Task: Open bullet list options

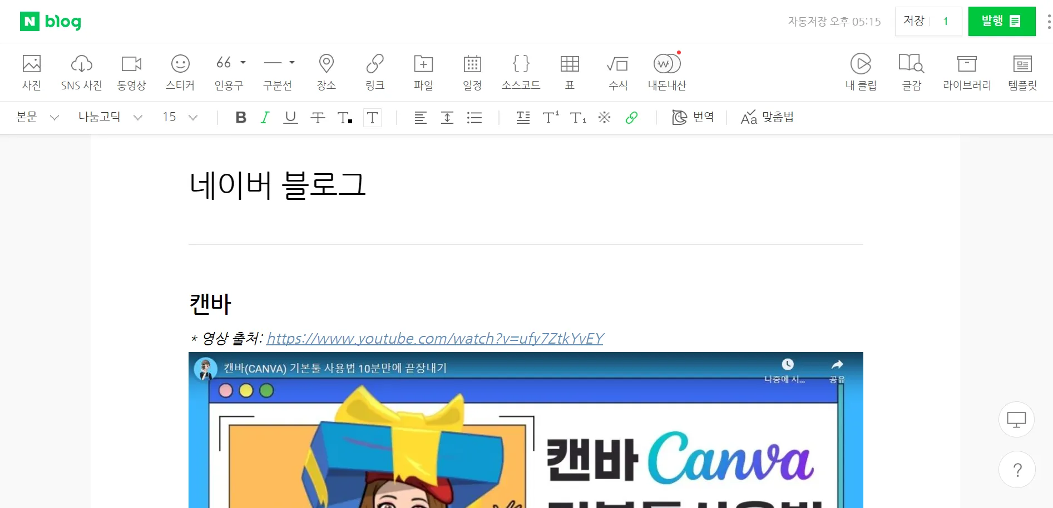Action: tap(474, 118)
